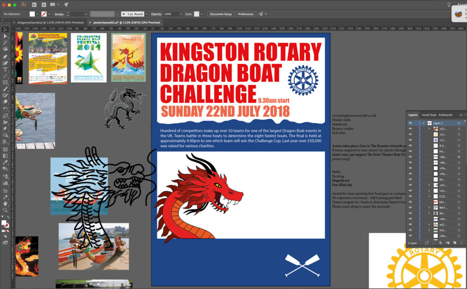Hide the YsZ... layer item
This screenshot has height=289, width=467.
(x=410, y=230)
